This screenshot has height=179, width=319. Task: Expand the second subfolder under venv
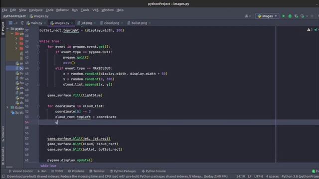pyautogui.click(x=16, y=43)
